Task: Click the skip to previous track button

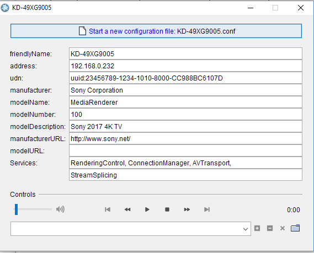Action: (108, 209)
